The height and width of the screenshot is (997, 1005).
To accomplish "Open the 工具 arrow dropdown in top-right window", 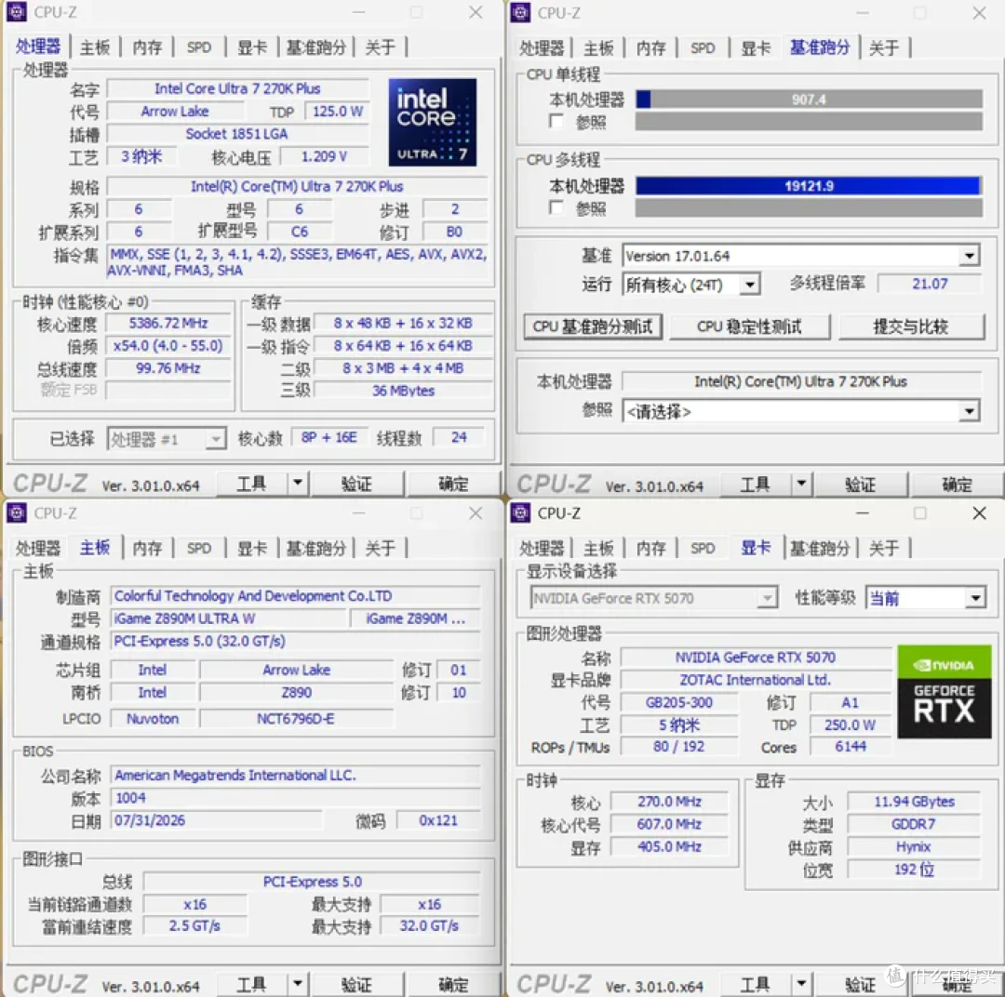I will [x=801, y=483].
